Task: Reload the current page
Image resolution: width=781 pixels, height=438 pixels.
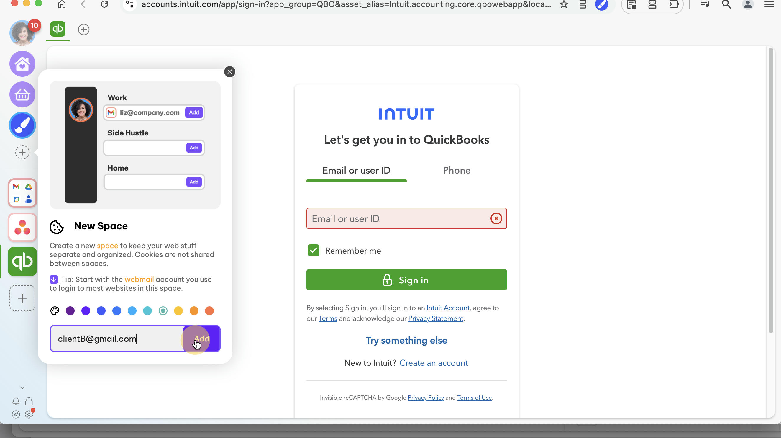Action: pos(104,4)
